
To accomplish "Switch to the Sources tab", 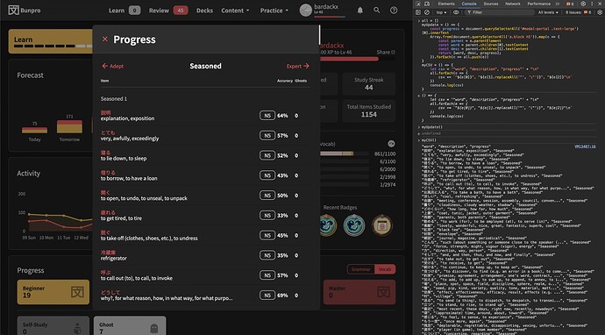I will pos(491,4).
